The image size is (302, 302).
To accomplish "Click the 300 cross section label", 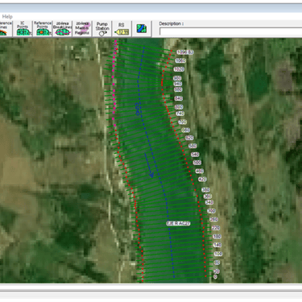I will click(x=211, y=211).
